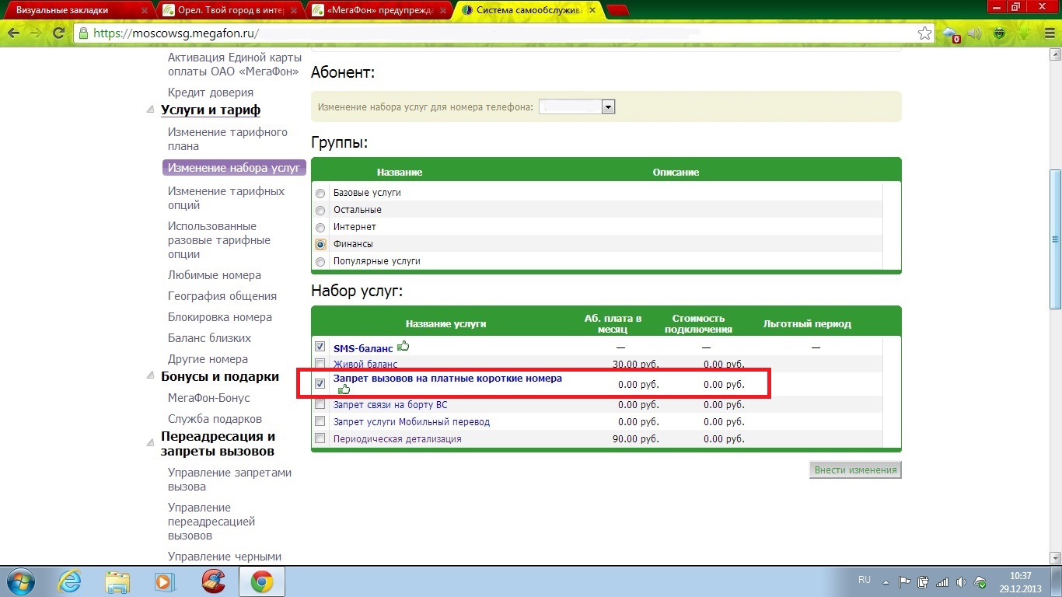Reload the page with the refresh icon
The image size is (1062, 597).
pyautogui.click(x=58, y=33)
